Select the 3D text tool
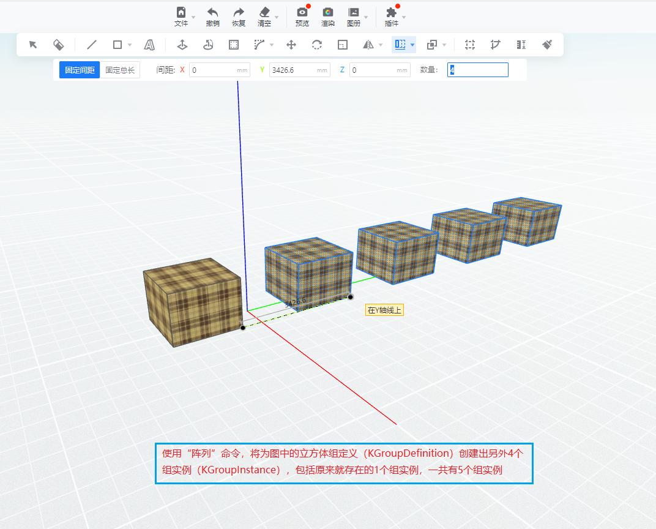Image resolution: width=656 pixels, height=529 pixels. [x=149, y=44]
